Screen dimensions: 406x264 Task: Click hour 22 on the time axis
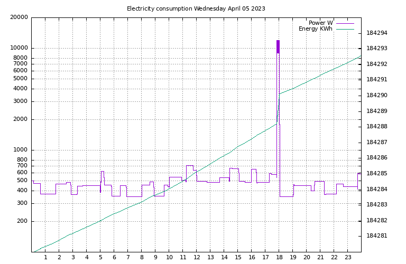tap(334, 257)
